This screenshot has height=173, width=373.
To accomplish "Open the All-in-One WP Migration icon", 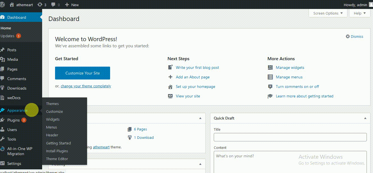I will click(x=3, y=149).
